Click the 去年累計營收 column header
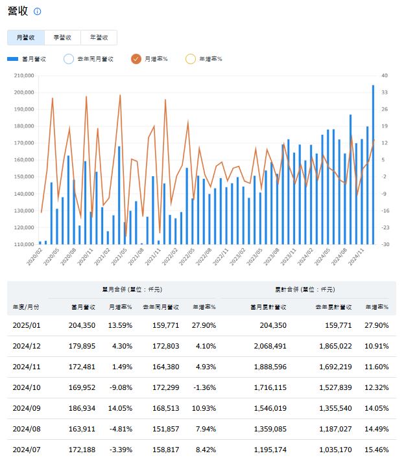 (334, 307)
